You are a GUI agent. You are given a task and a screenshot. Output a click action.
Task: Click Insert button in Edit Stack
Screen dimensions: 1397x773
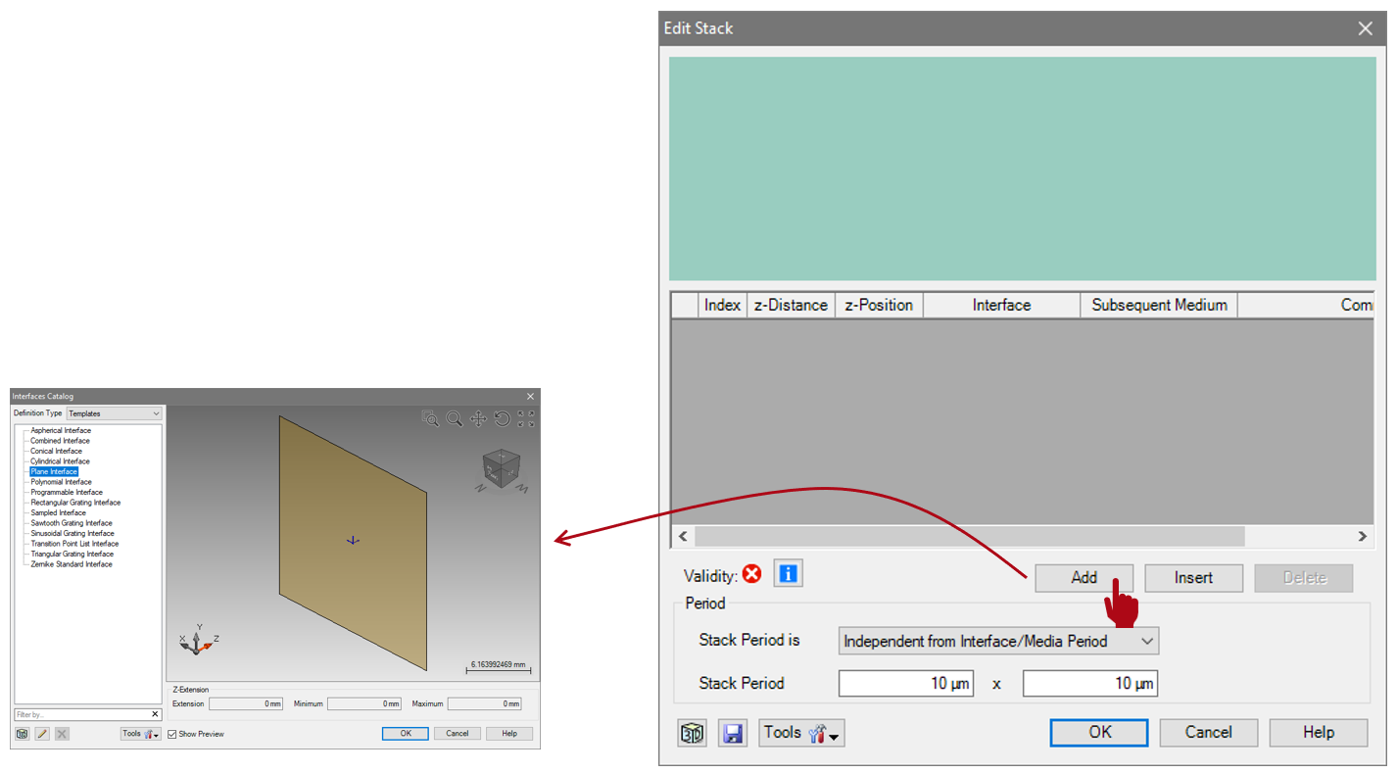click(x=1193, y=578)
